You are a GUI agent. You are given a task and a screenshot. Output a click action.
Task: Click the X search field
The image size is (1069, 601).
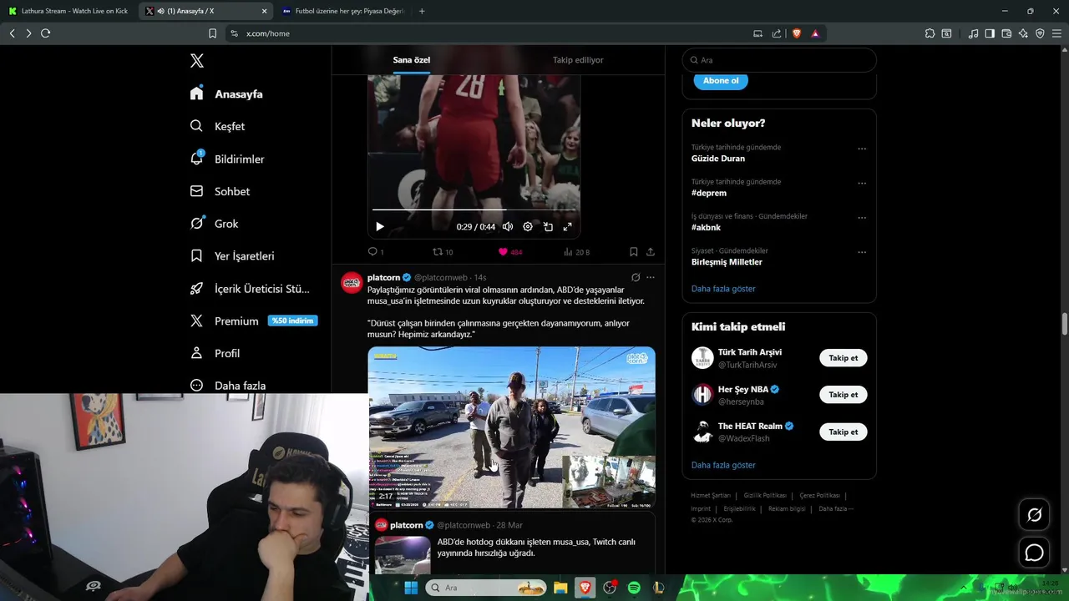[x=779, y=60]
